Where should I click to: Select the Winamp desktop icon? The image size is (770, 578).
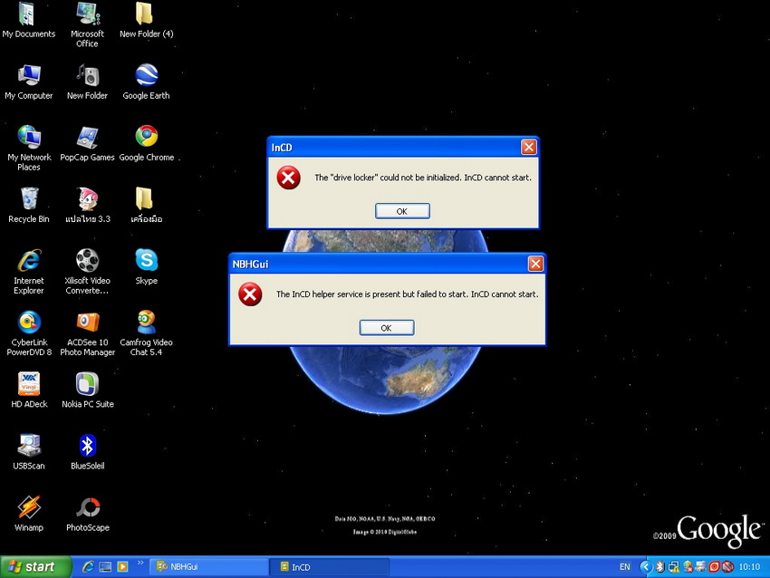coord(28,514)
